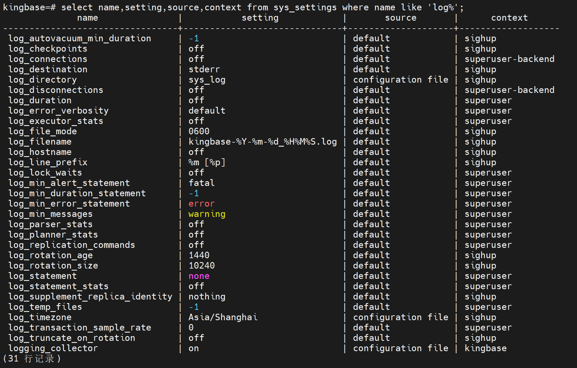Click the log_filename pattern value

pyautogui.click(x=262, y=142)
